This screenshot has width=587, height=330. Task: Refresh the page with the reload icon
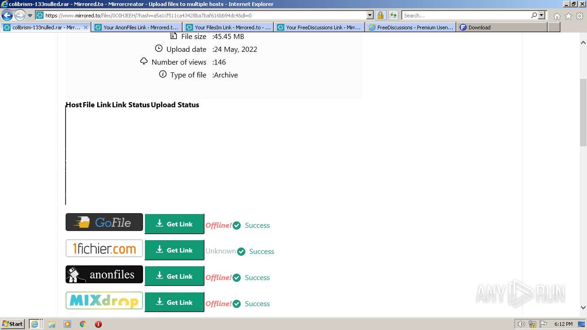(393, 15)
